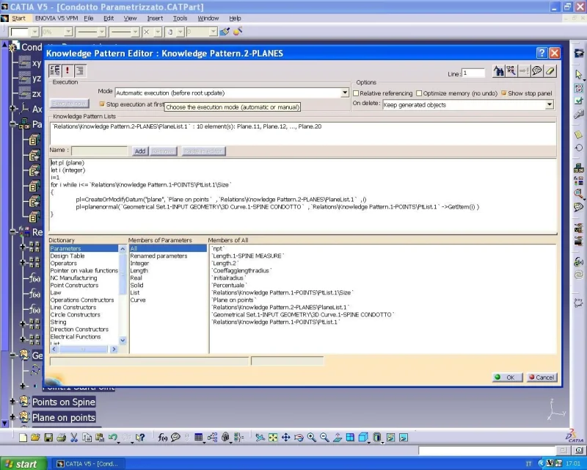Viewport: 587px width, 470px height.
Task: Click the OK button
Action: tap(507, 377)
